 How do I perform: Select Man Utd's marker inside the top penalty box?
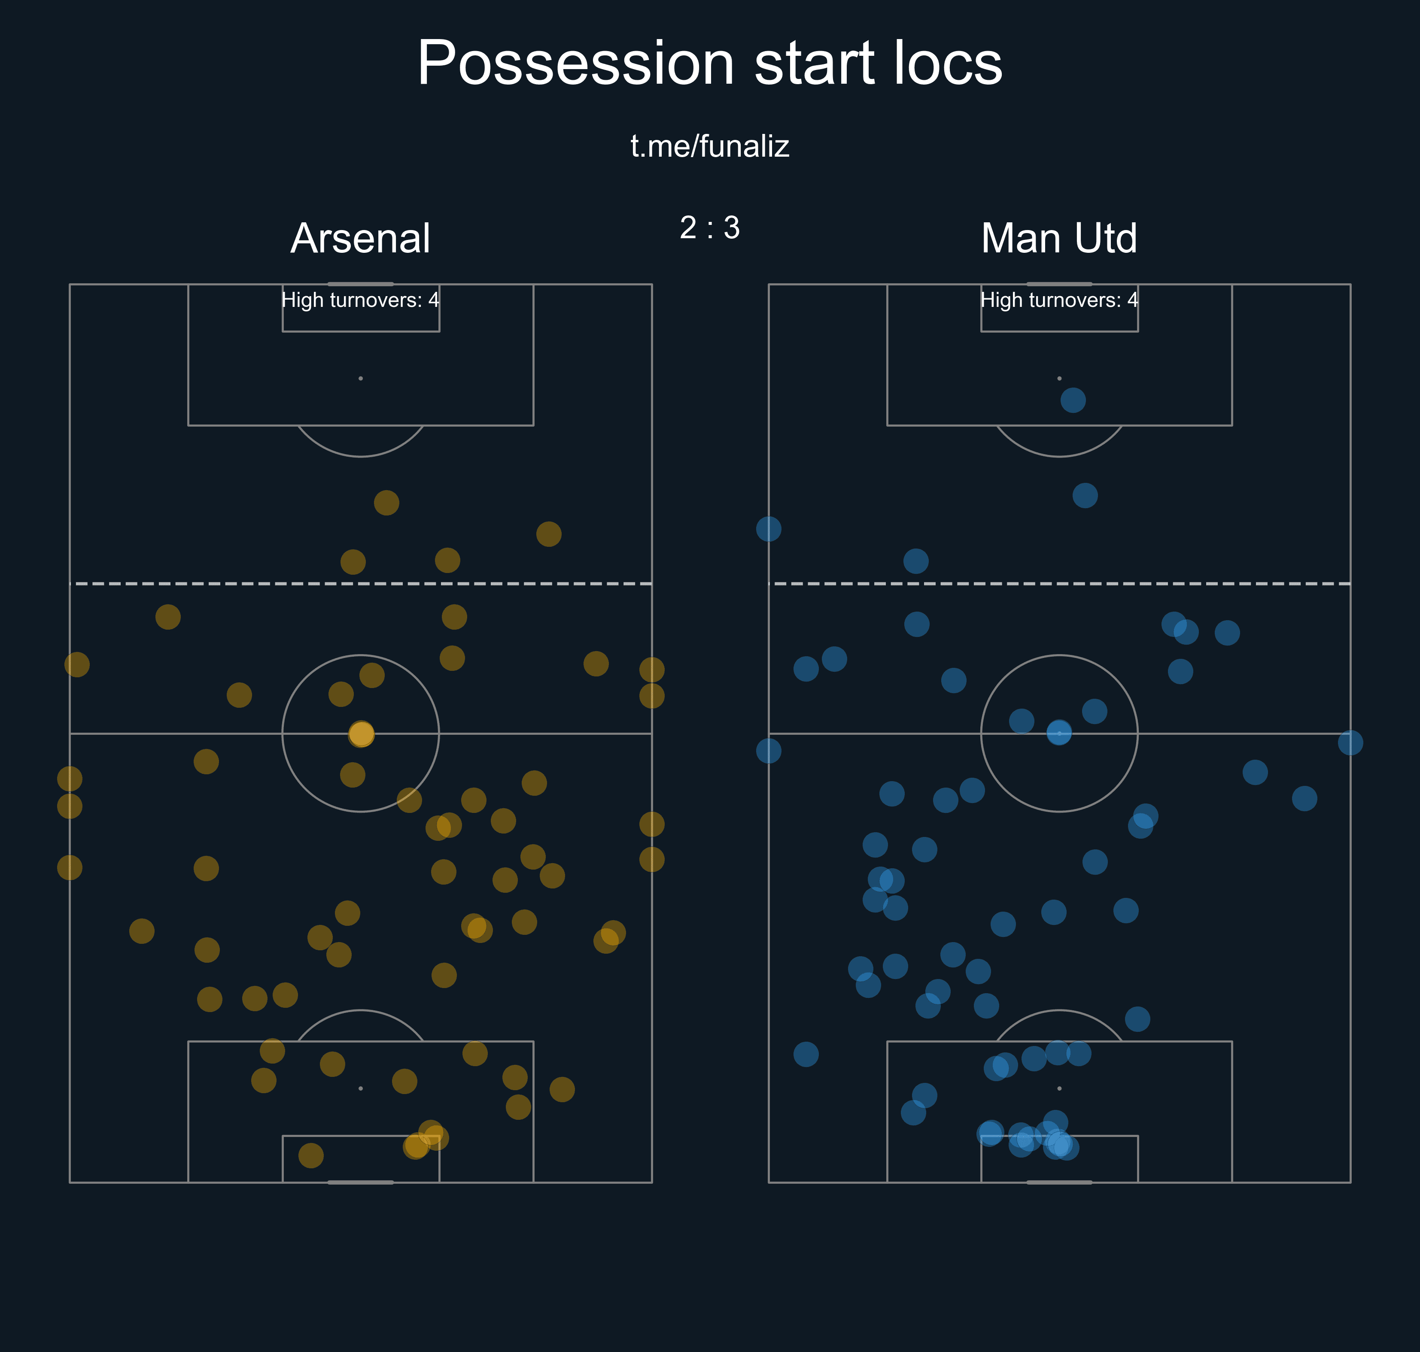(1073, 400)
